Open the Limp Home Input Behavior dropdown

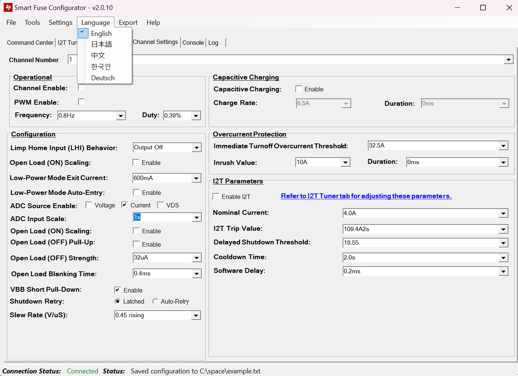[196, 148]
